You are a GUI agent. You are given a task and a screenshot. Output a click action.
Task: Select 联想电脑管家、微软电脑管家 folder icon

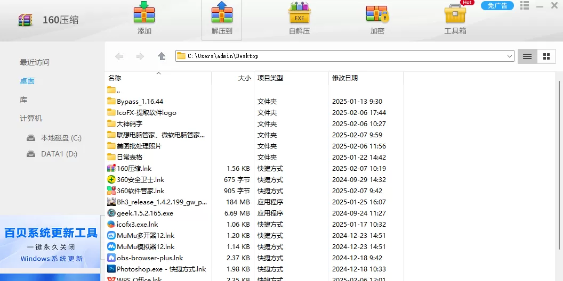click(x=111, y=135)
